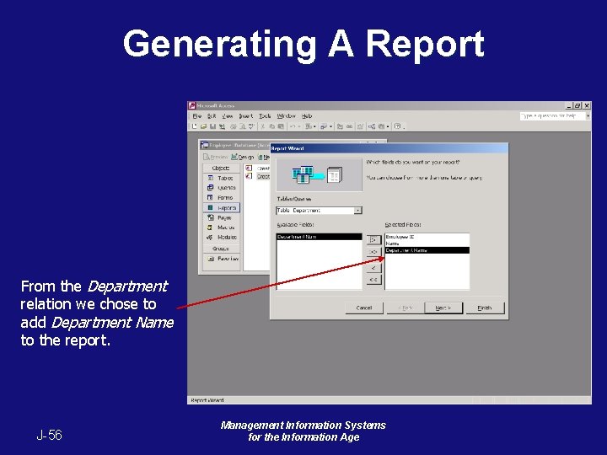The width and height of the screenshot is (607, 455).
Task: Open the Undo dropdown arrow
Action: [x=298, y=126]
